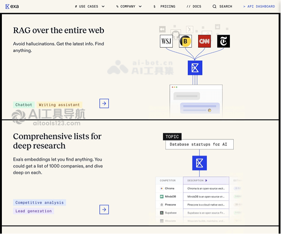Screen dimensions: 281x234
Task: Click the Pinecone description cell
Action: [x=206, y=205]
